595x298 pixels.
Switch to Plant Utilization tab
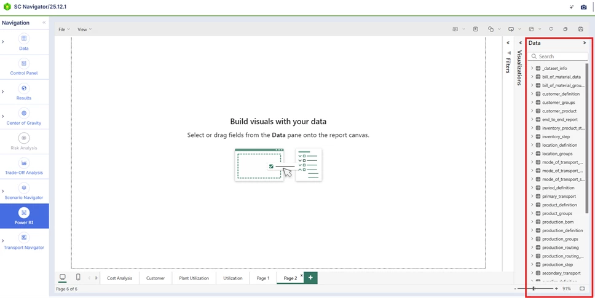pos(194,278)
